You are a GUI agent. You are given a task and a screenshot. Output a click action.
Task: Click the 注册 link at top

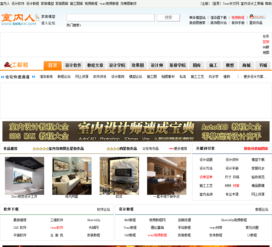tap(205, 4)
